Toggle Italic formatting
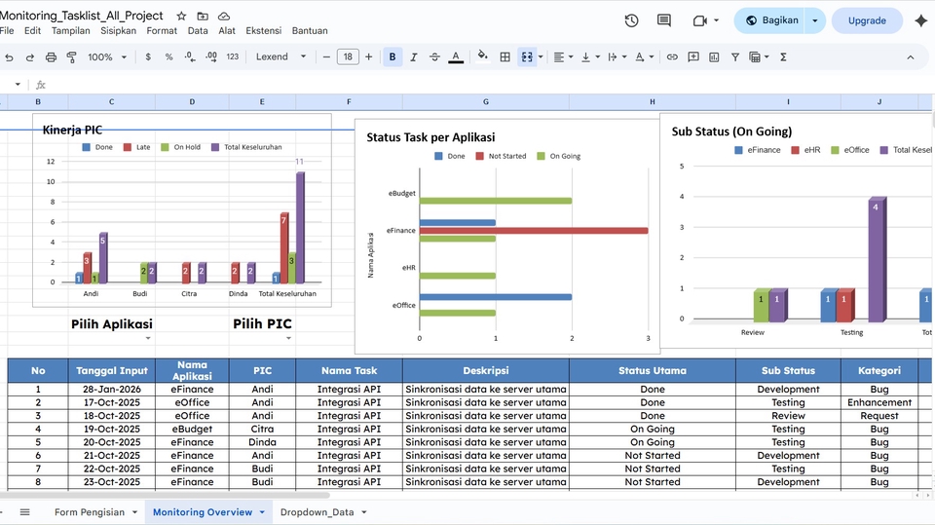Viewport: 935px width, 525px height. pos(413,56)
